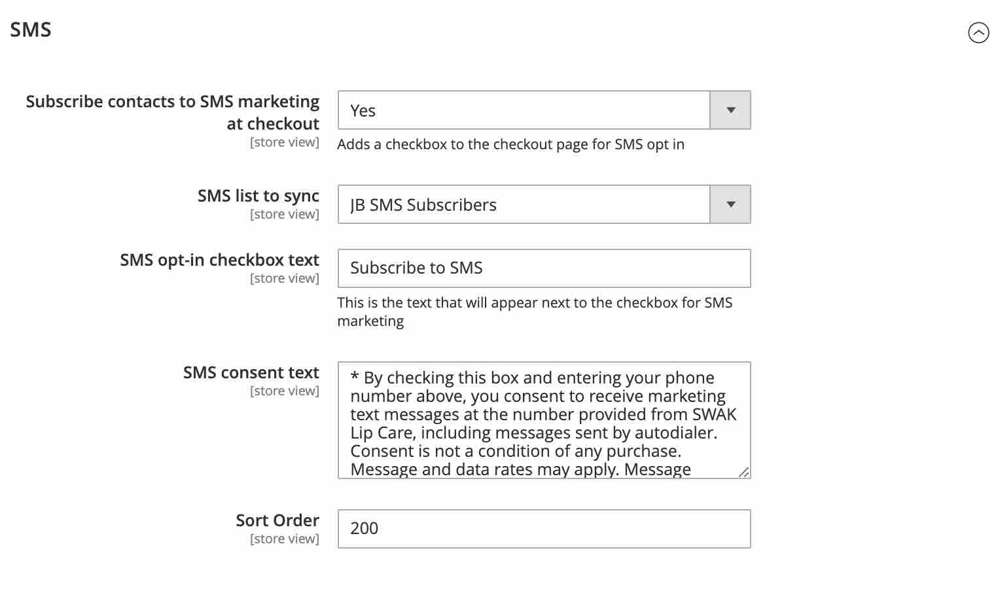This screenshot has height=593, width=996.
Task: Click the dropdown arrow beside 'JB SMS Subscribers'
Action: point(730,204)
